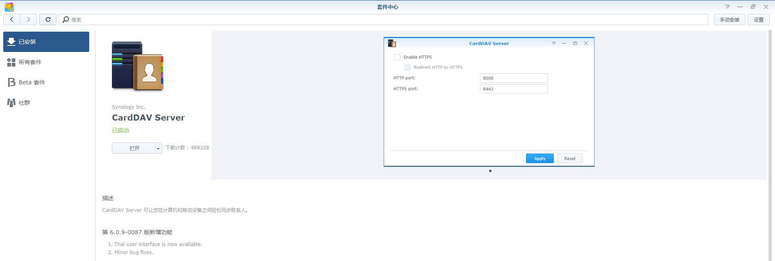Expand the dropdown arrow beside 打开

point(158,149)
